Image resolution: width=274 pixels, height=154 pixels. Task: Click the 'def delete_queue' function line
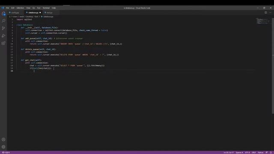[x=38, y=49]
